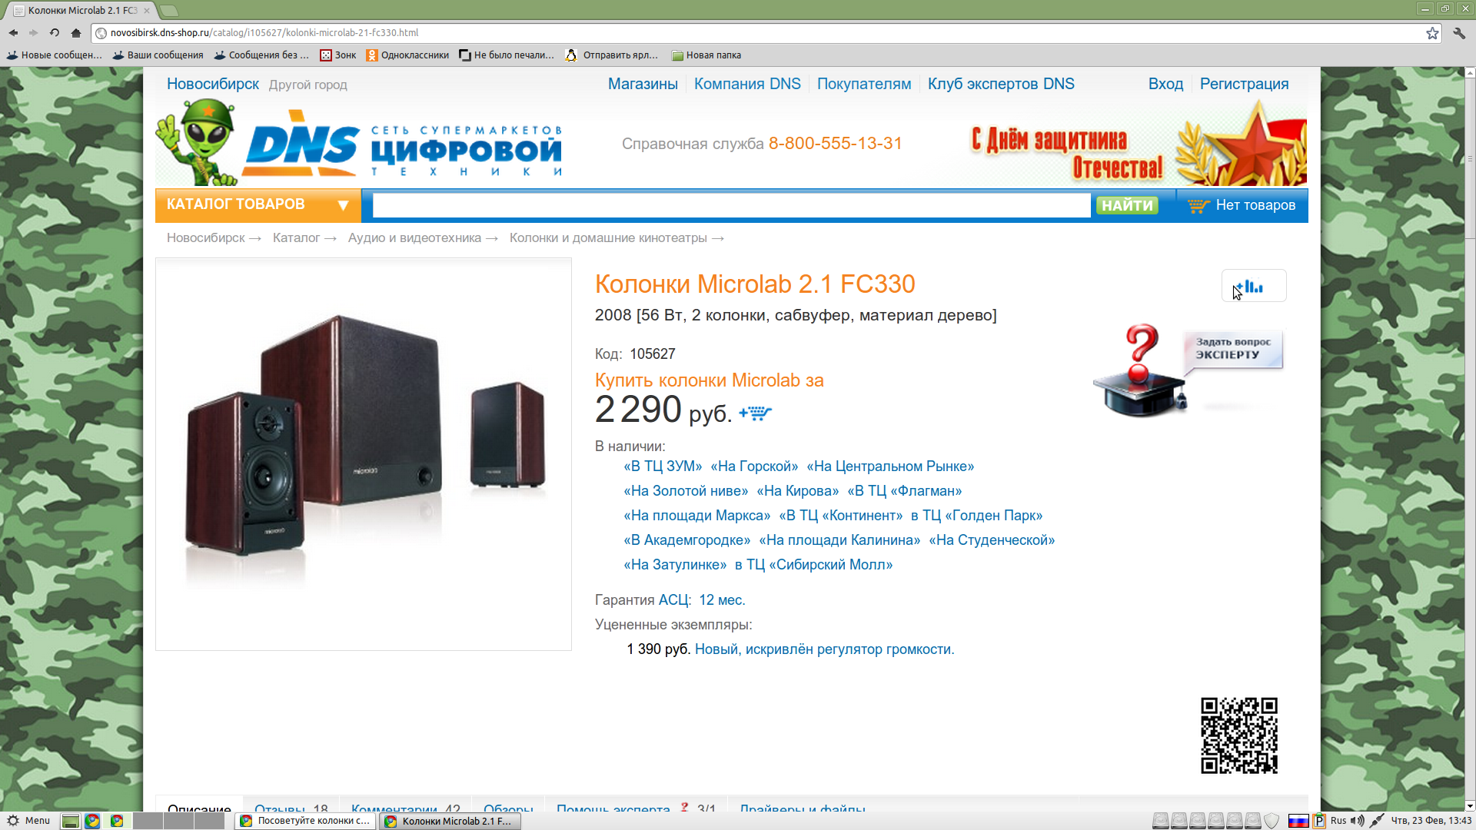Switch to the 'Отзывы' tab

(x=291, y=808)
